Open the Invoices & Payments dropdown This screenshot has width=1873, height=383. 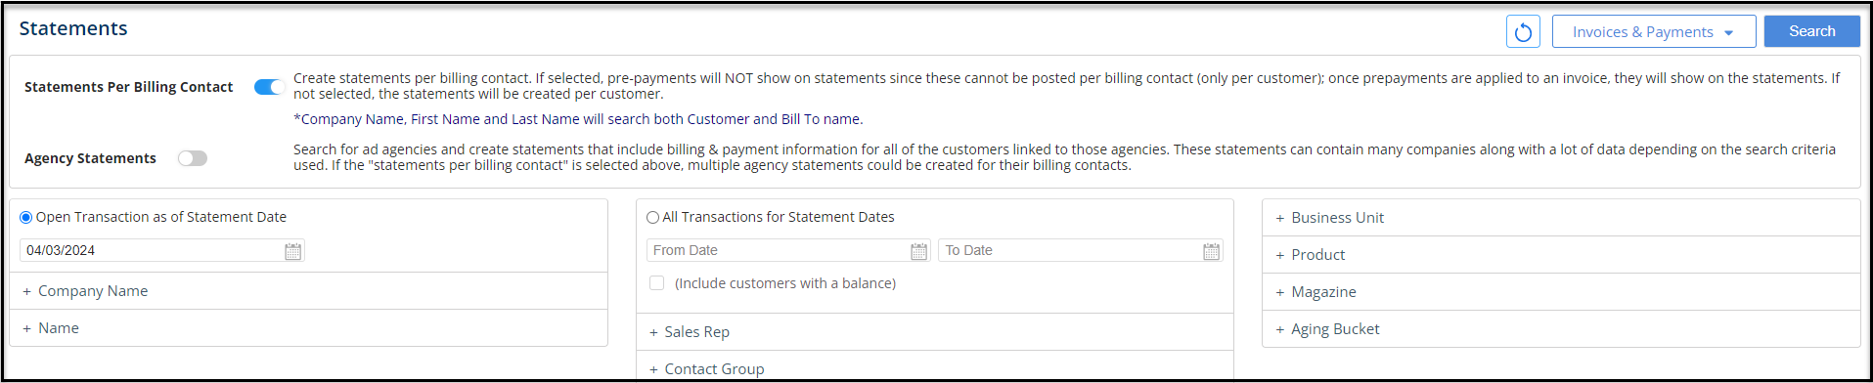pos(1654,32)
